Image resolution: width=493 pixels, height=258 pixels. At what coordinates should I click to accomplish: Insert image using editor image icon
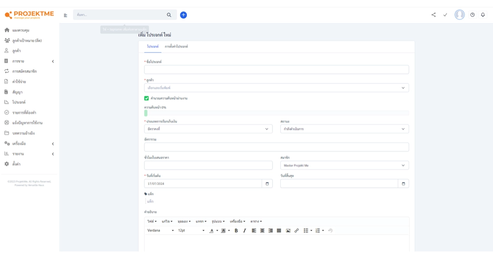[x=288, y=231]
